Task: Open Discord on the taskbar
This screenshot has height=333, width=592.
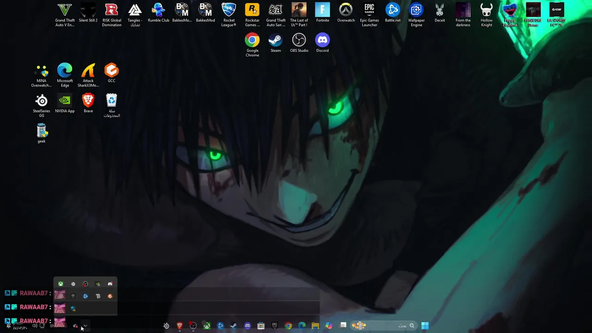Action: 247,326
